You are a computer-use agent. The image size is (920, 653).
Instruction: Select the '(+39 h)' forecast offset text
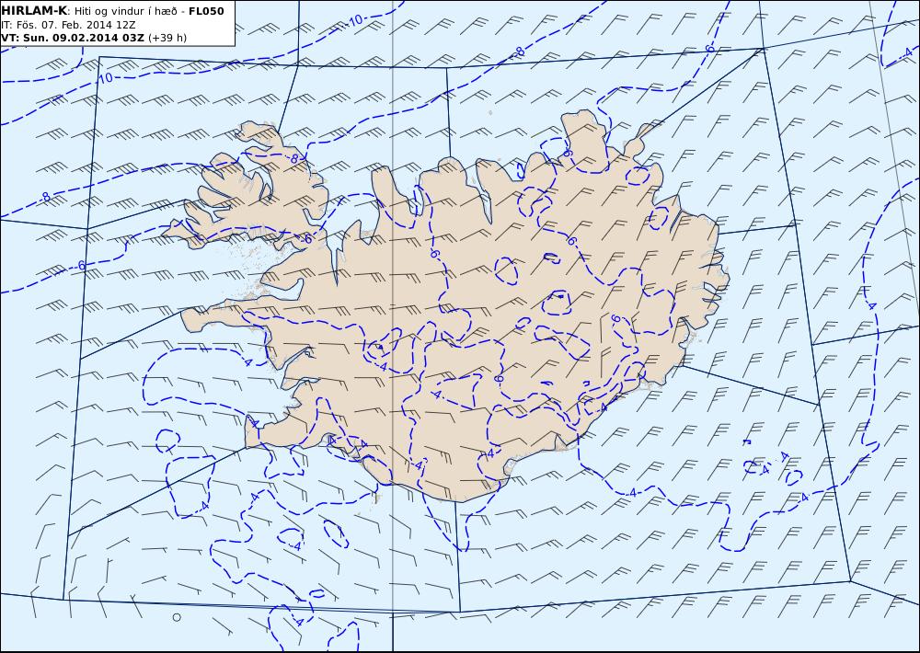pyautogui.click(x=167, y=38)
